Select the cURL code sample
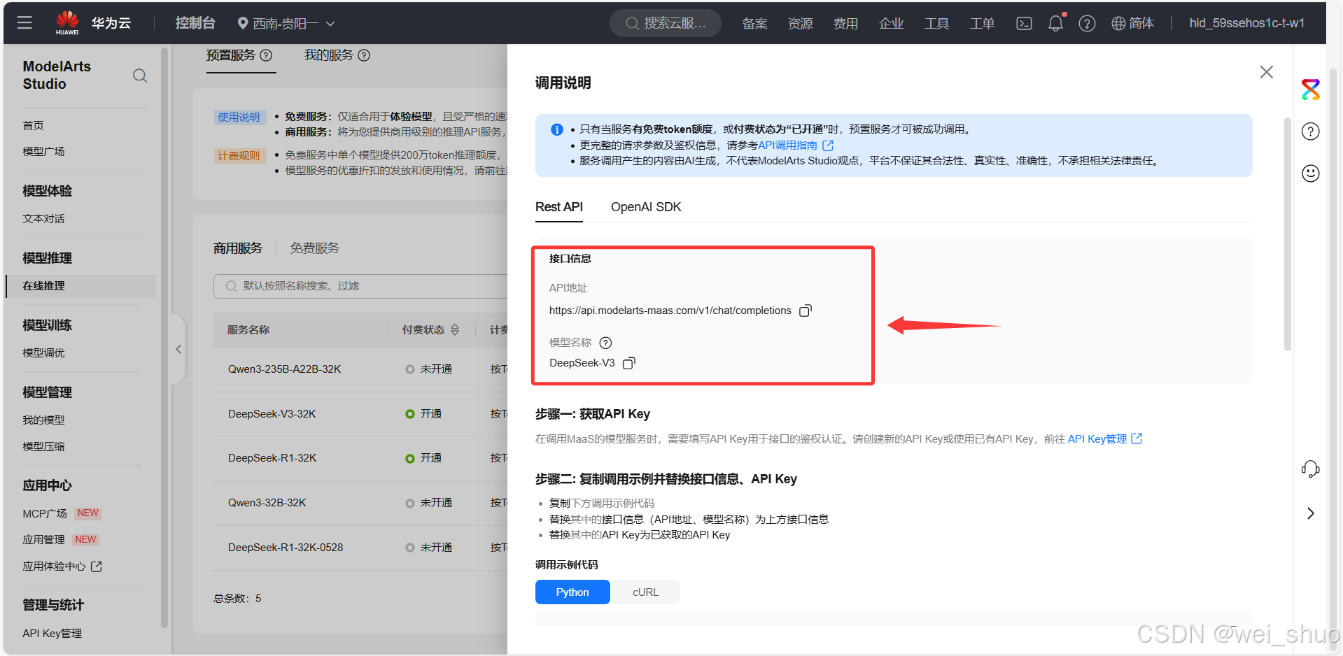Viewport: 1343px width, 656px height. pyautogui.click(x=645, y=592)
